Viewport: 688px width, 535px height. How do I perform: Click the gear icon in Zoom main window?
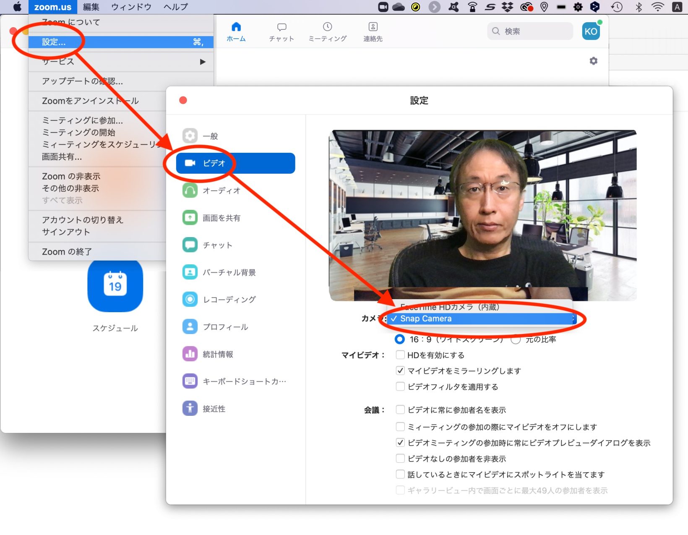coord(593,61)
